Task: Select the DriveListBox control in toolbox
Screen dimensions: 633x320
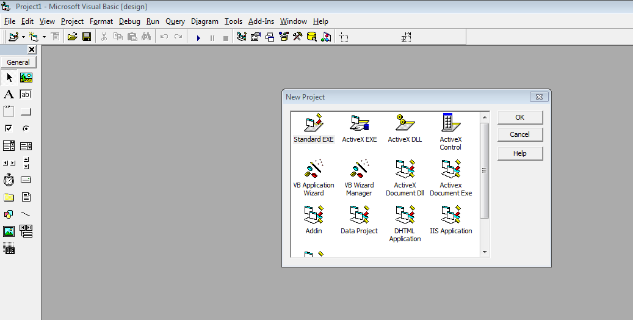Action: click(x=26, y=180)
